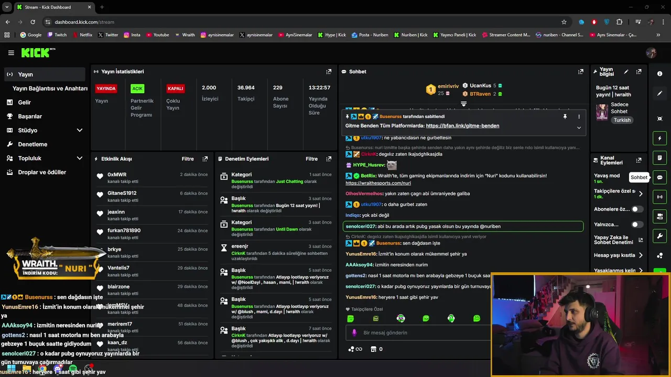Pop out the Etkinlik Akışı panel
This screenshot has width=671, height=377.
(x=205, y=159)
